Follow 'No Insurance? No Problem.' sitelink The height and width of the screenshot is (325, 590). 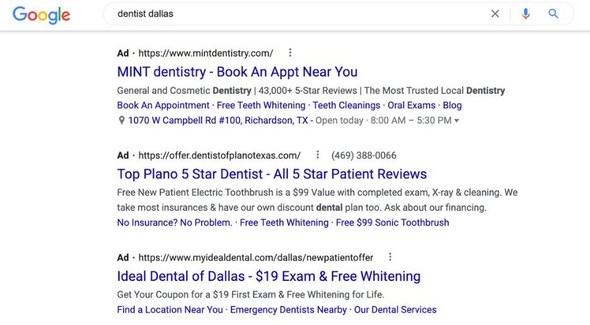tap(175, 223)
